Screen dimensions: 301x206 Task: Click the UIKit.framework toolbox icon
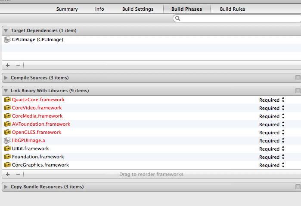[7, 148]
